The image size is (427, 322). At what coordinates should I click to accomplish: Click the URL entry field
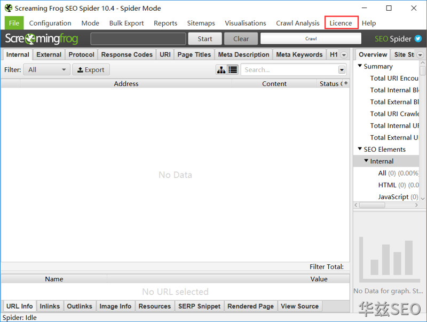tap(138, 38)
